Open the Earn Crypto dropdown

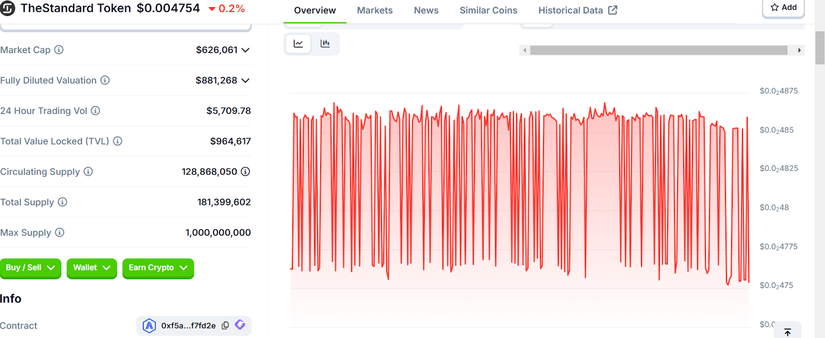[x=158, y=268]
